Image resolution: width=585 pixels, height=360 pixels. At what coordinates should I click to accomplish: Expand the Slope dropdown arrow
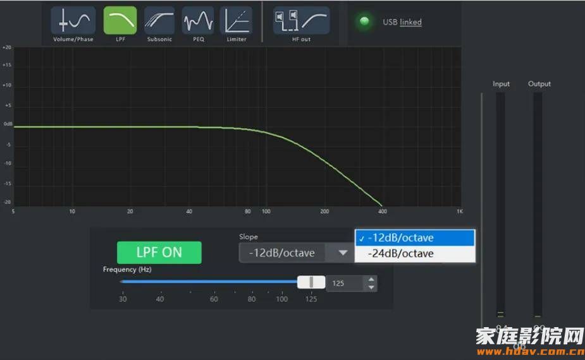click(342, 253)
